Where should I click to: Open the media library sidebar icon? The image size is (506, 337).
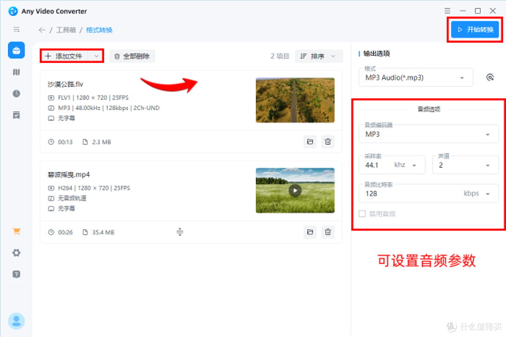pyautogui.click(x=16, y=72)
